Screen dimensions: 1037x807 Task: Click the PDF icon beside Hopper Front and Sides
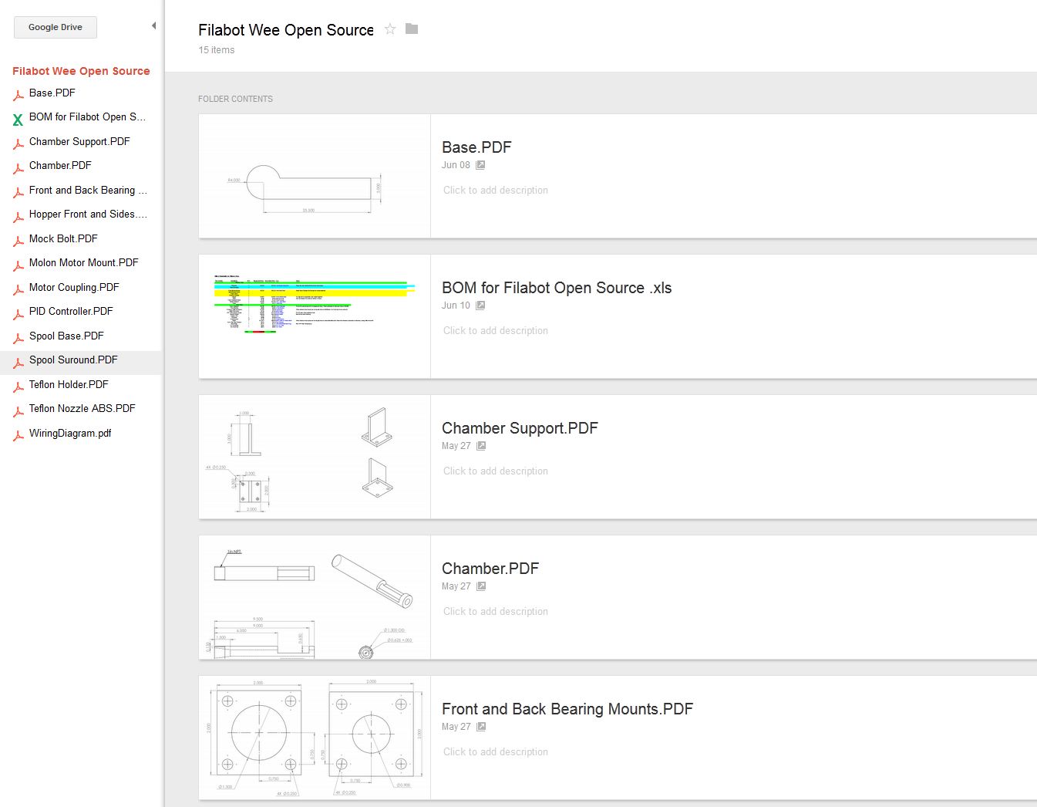[18, 216]
